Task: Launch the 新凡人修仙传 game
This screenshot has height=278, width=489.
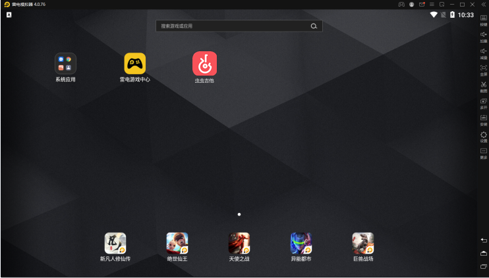Action: coord(115,243)
